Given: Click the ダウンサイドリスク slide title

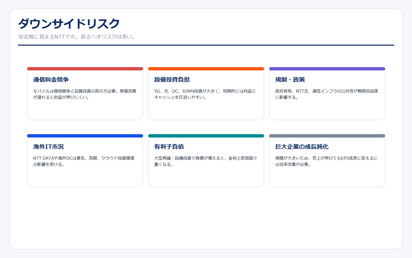Looking at the screenshot, I should [x=69, y=24].
